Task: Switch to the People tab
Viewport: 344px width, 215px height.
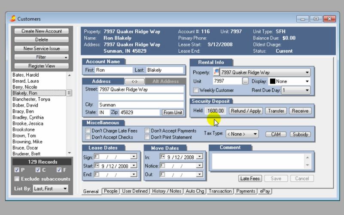Action: point(110,191)
